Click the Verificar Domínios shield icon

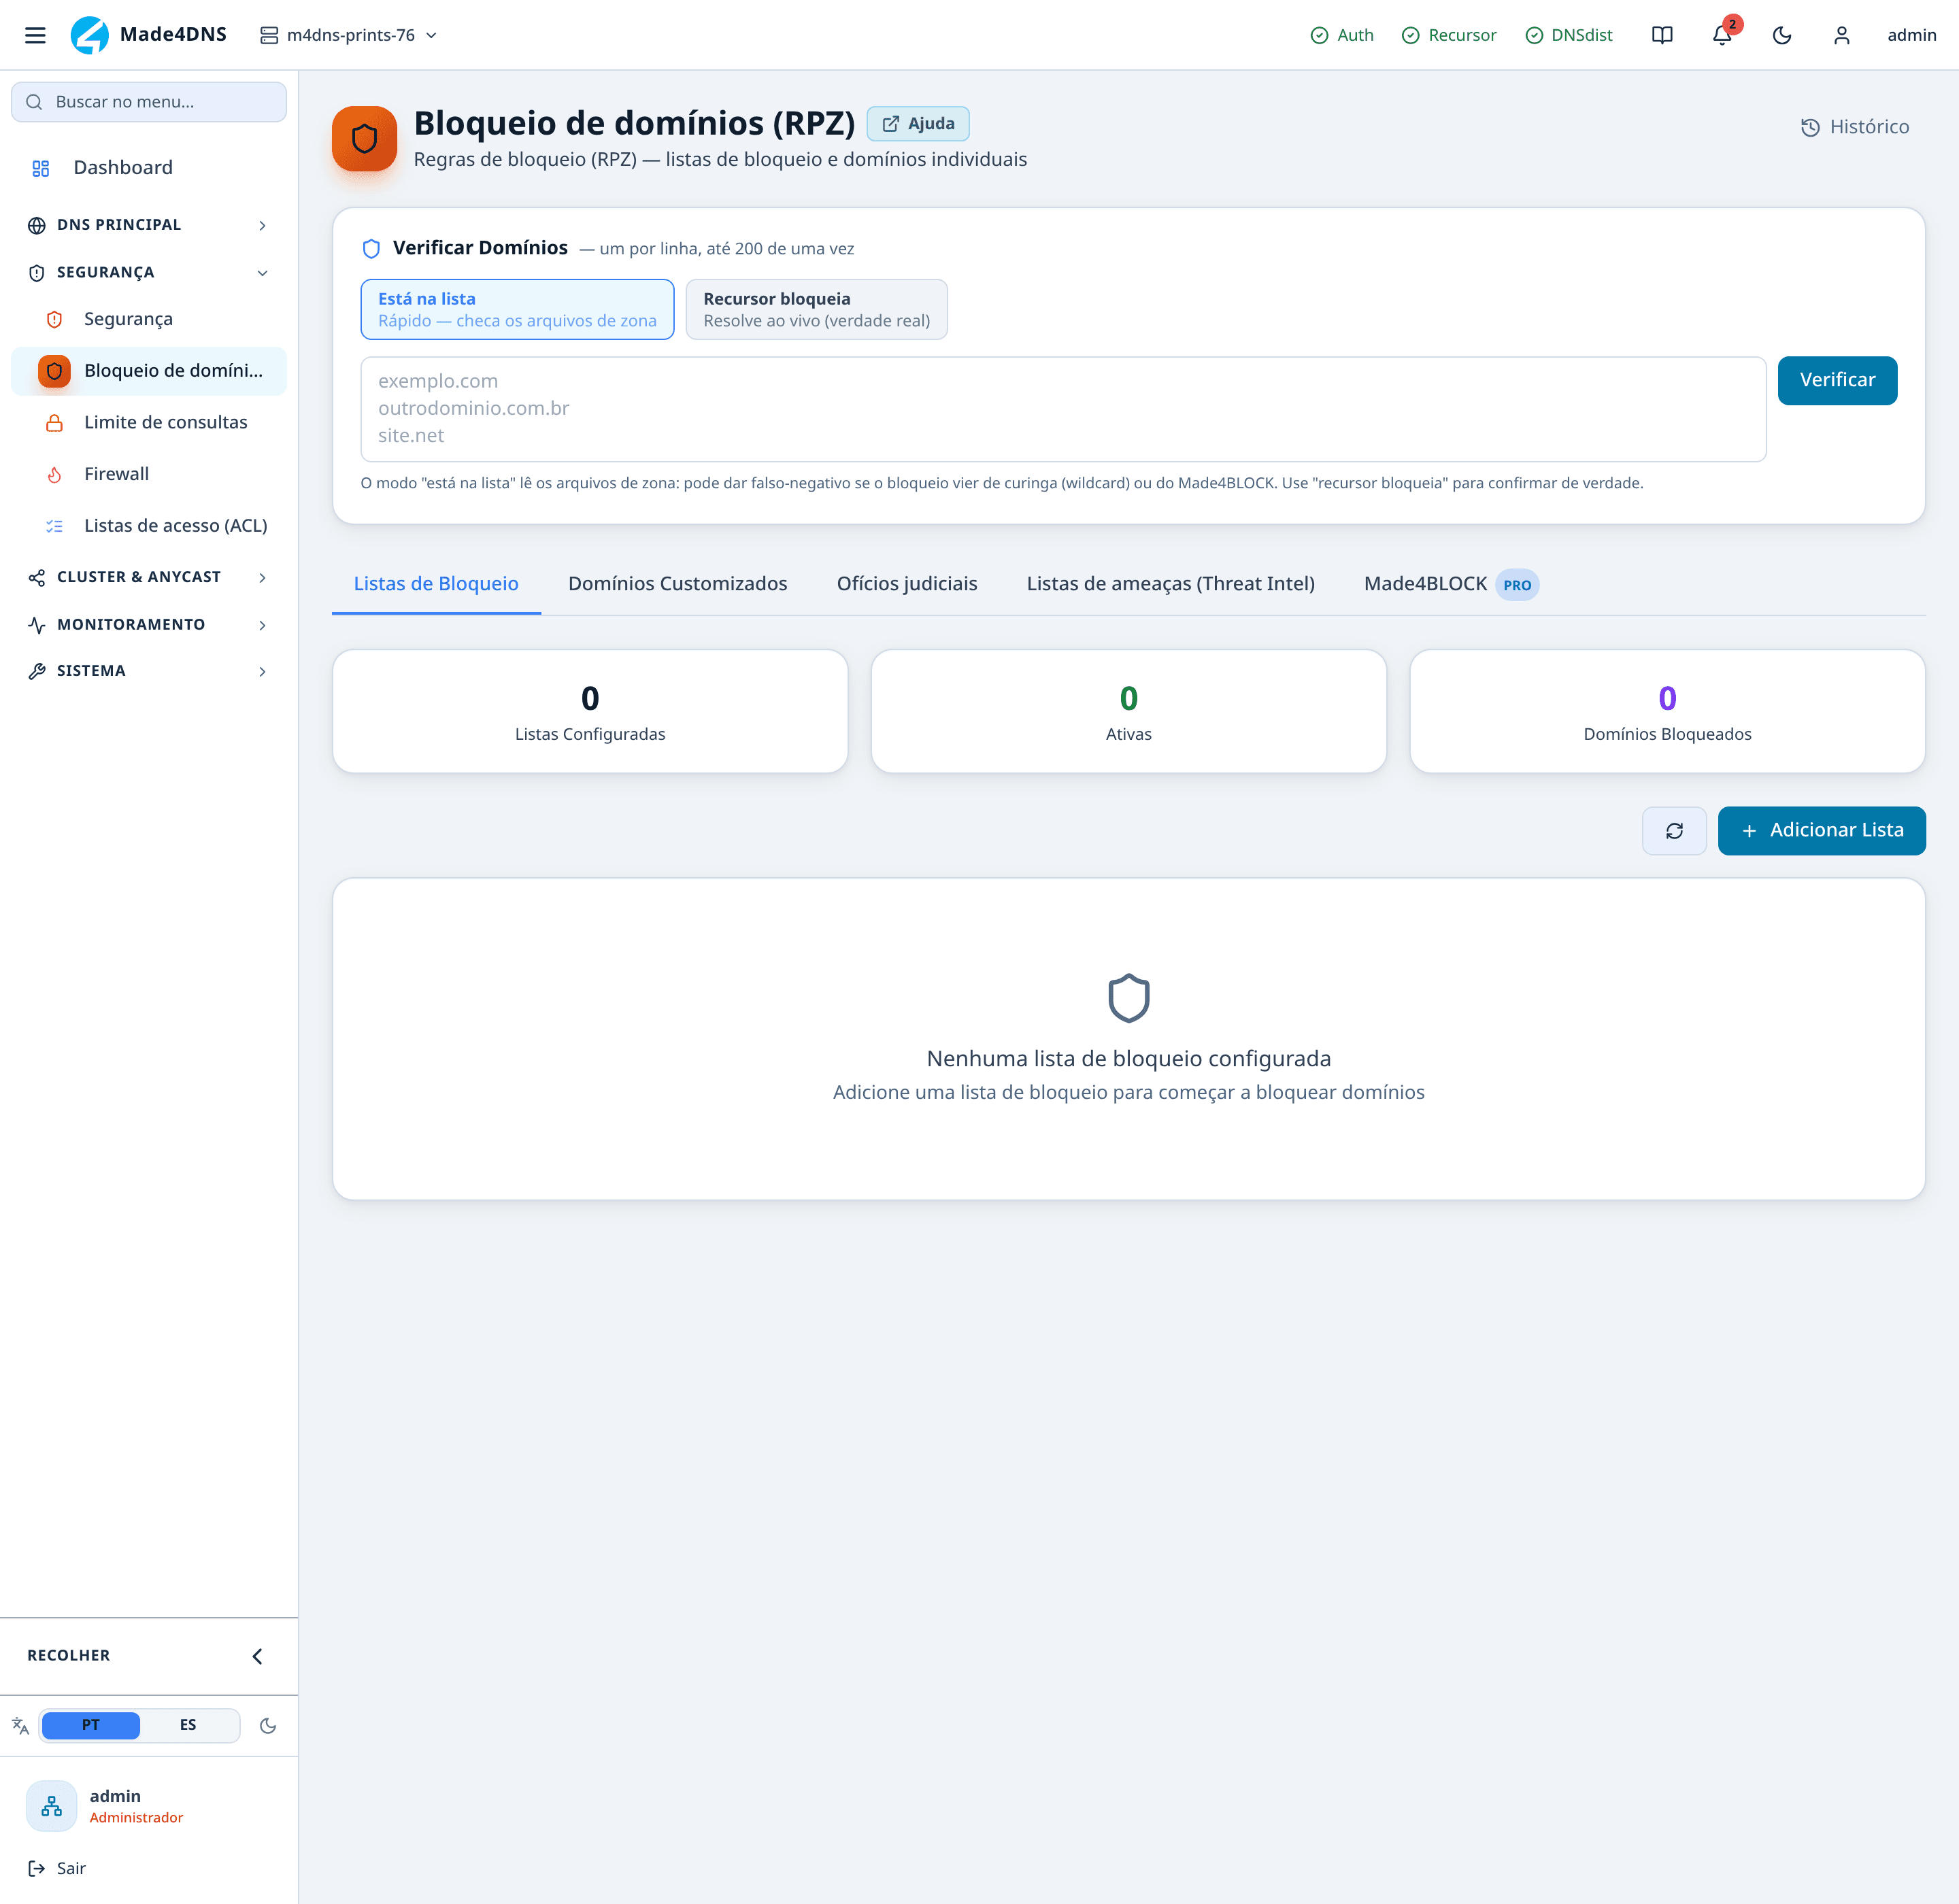pyautogui.click(x=371, y=249)
